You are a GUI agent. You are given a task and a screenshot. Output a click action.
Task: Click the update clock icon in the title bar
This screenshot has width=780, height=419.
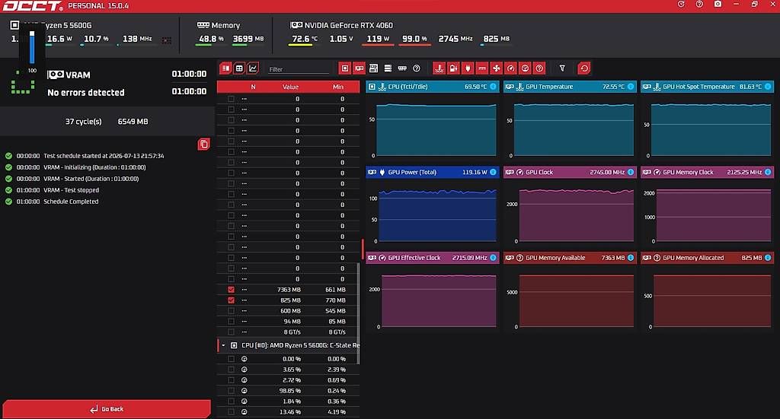681,4
